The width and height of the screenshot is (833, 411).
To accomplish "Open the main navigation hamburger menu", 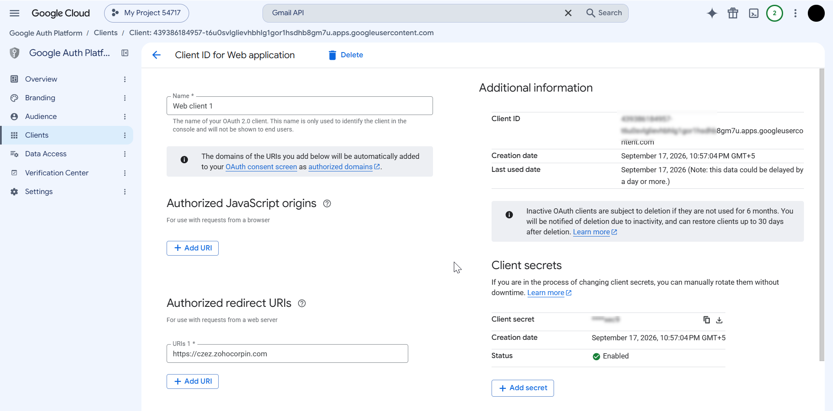I will click(x=14, y=13).
